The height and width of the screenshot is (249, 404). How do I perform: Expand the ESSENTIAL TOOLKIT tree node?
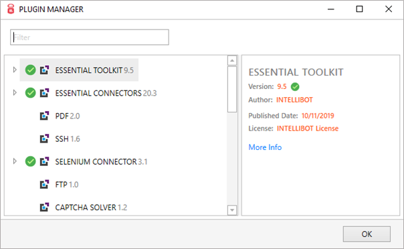click(x=15, y=70)
